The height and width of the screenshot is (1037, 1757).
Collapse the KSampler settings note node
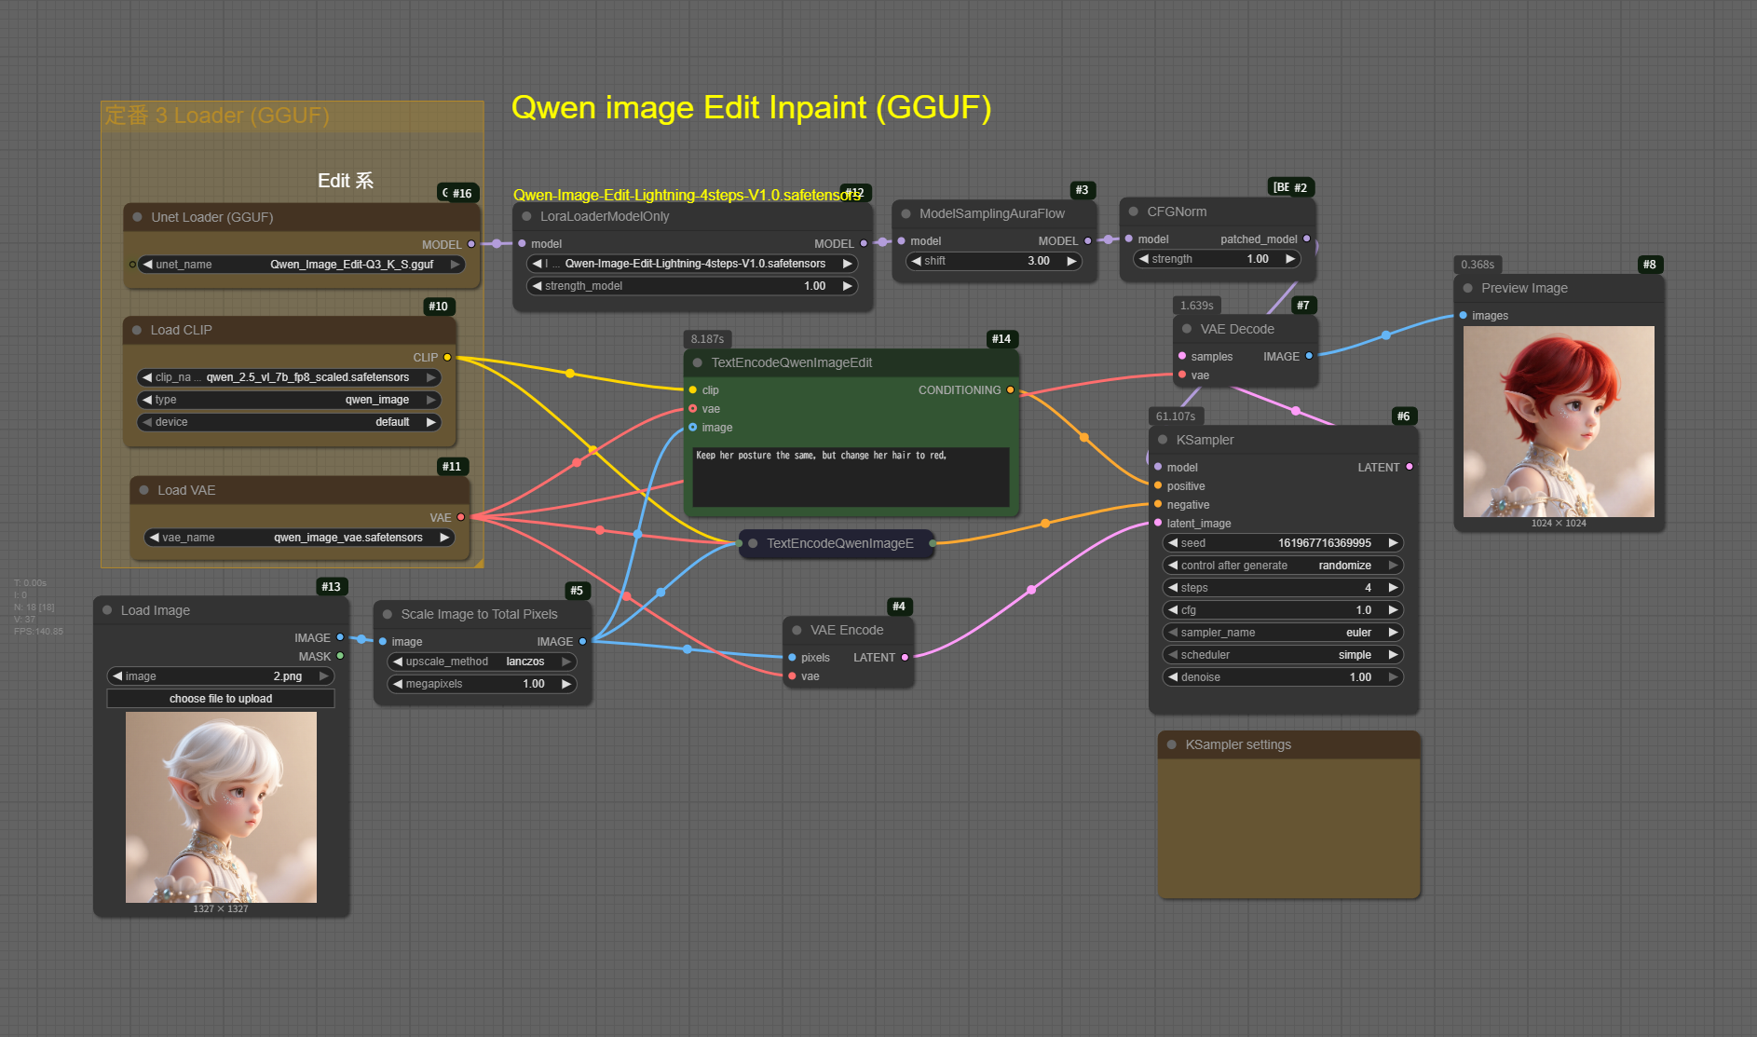point(1172,744)
